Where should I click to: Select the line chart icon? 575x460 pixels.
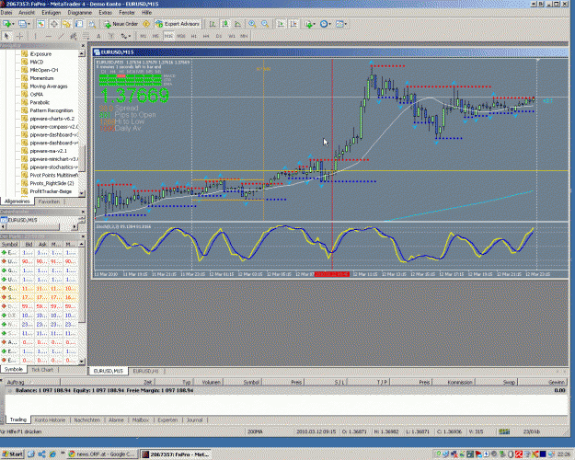pos(237,24)
